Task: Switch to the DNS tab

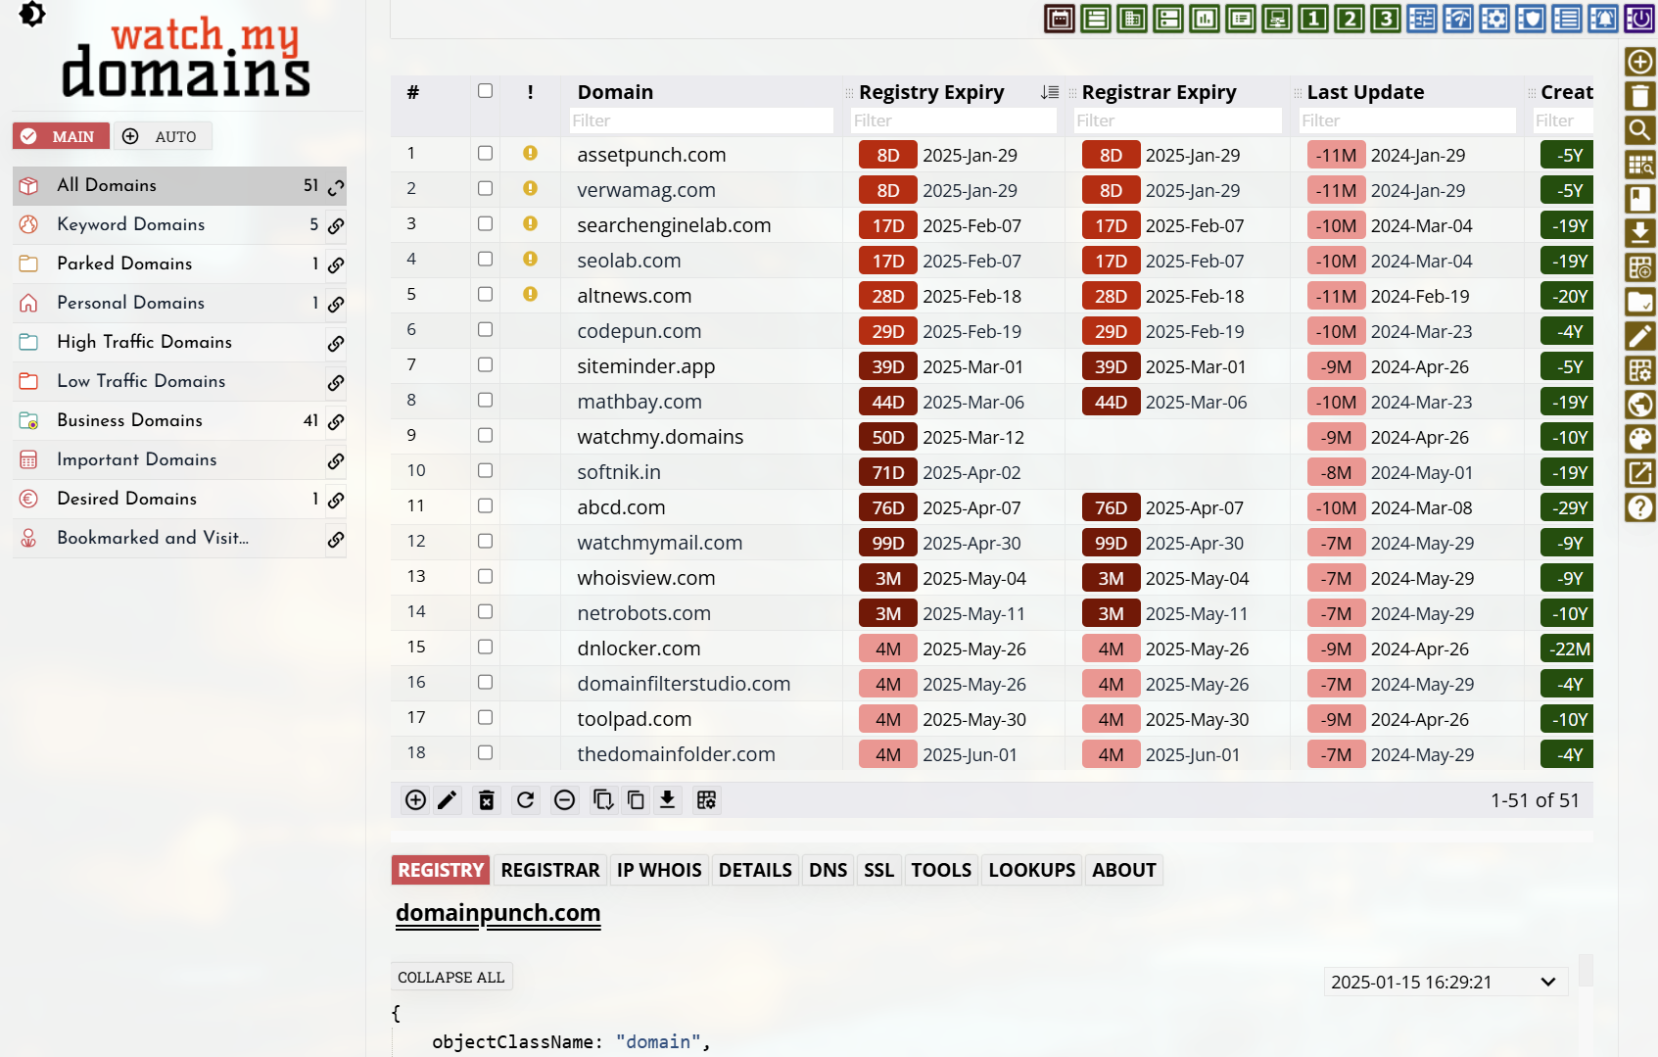Action: [x=828, y=870]
